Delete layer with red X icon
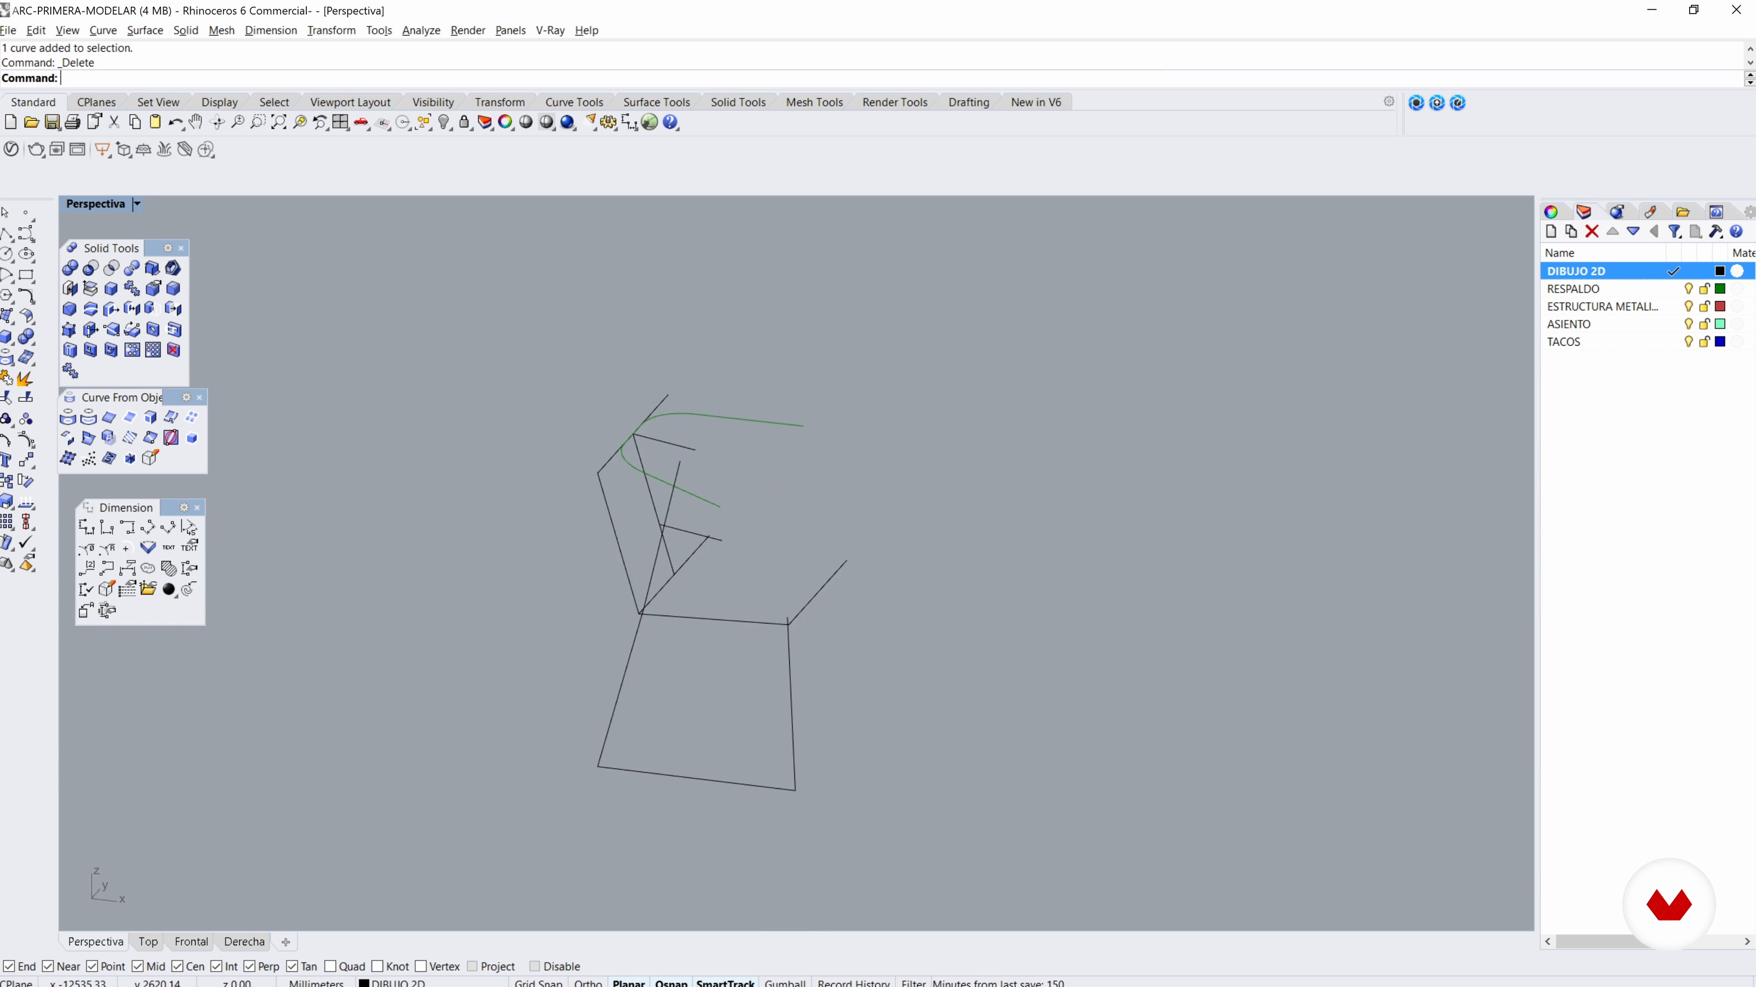1756x987 pixels. 1592,232
